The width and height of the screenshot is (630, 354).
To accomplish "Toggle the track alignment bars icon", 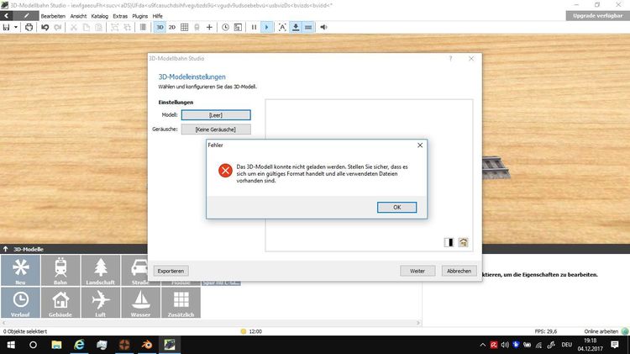I will (x=308, y=28).
